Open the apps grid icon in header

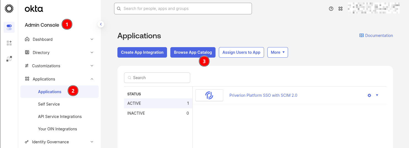pos(340,9)
